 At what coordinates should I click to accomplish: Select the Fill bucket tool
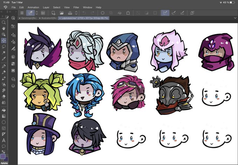[3, 110]
